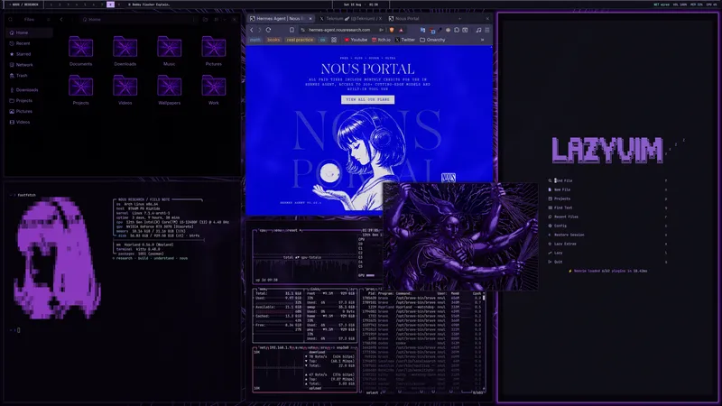
Task: Open the Youtube bookmark
Action: tap(356, 40)
